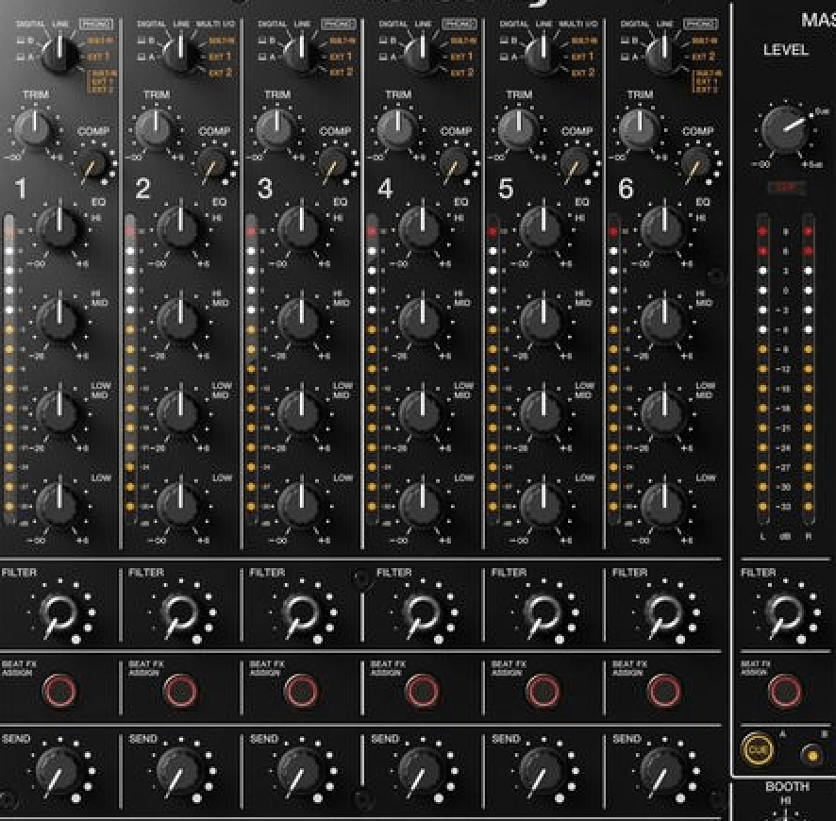The image size is (836, 821).
Task: Click the master LEVEL knob
Action: point(785,129)
